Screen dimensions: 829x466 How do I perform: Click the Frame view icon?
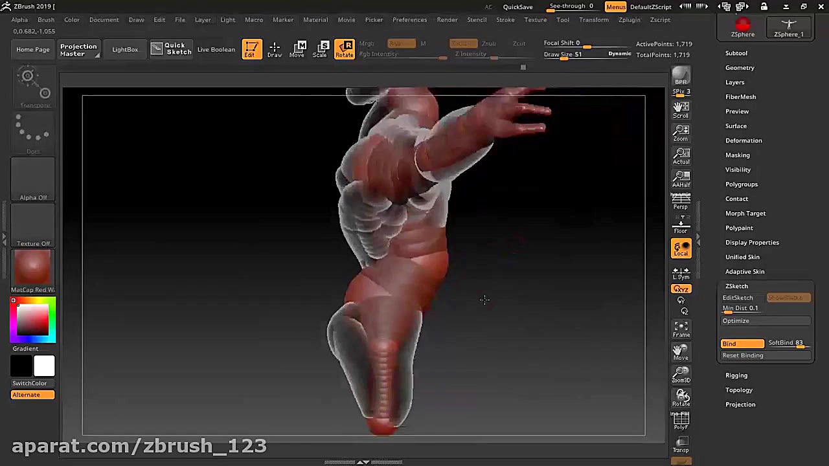click(x=681, y=329)
